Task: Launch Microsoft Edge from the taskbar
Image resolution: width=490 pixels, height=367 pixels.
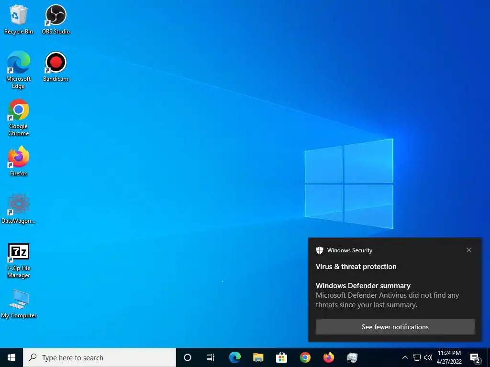Action: pyautogui.click(x=234, y=357)
